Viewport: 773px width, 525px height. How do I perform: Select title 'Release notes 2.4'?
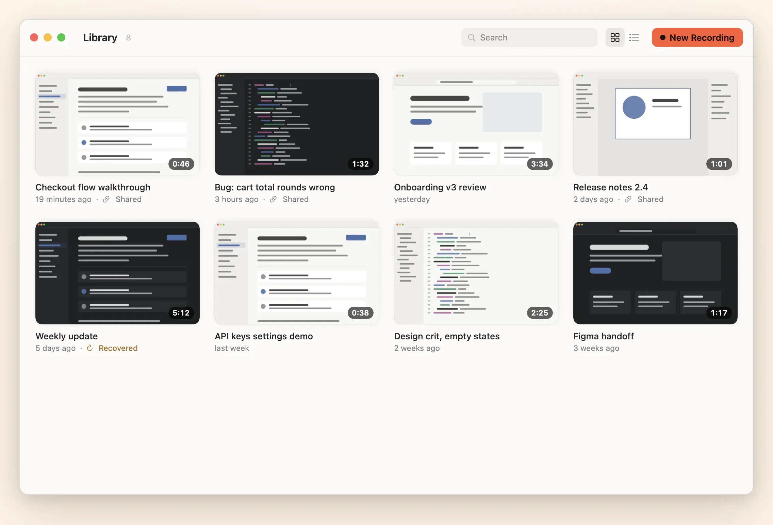point(610,187)
